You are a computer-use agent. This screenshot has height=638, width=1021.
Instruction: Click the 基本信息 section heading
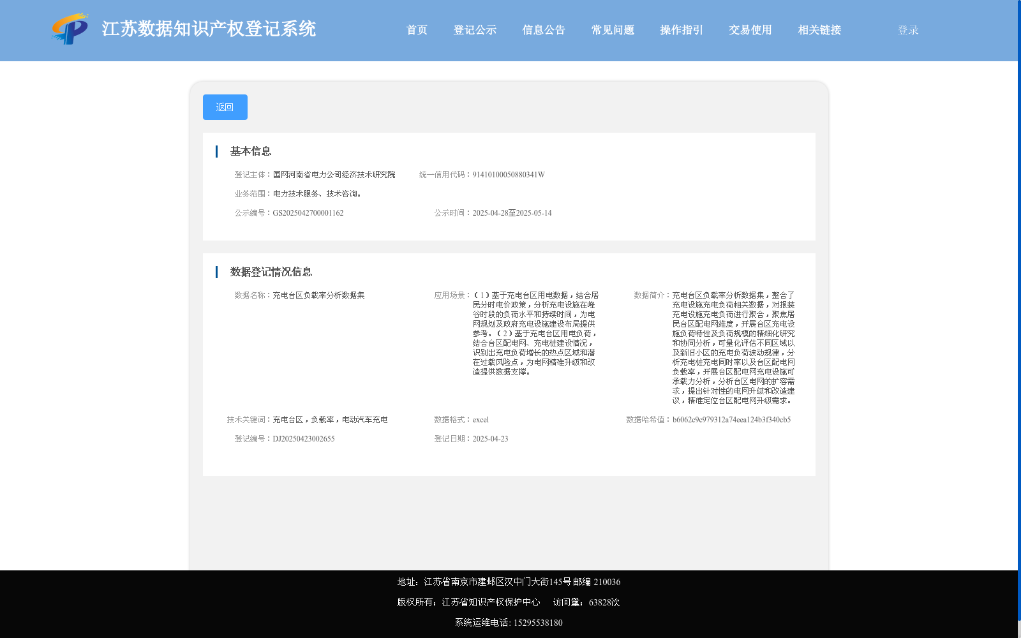251,151
